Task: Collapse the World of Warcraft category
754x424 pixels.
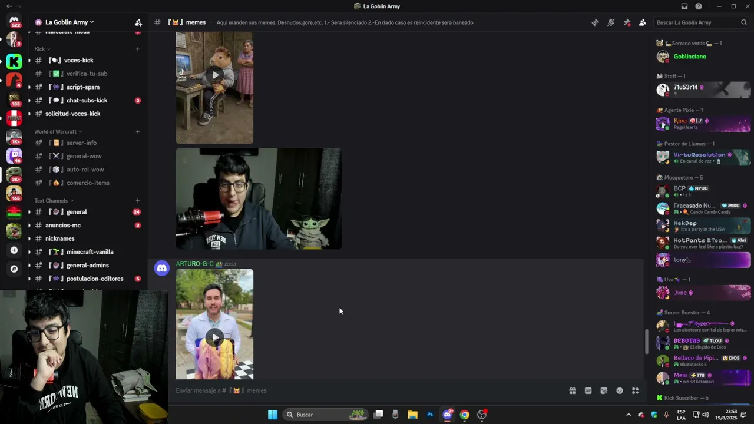Action: click(x=58, y=131)
